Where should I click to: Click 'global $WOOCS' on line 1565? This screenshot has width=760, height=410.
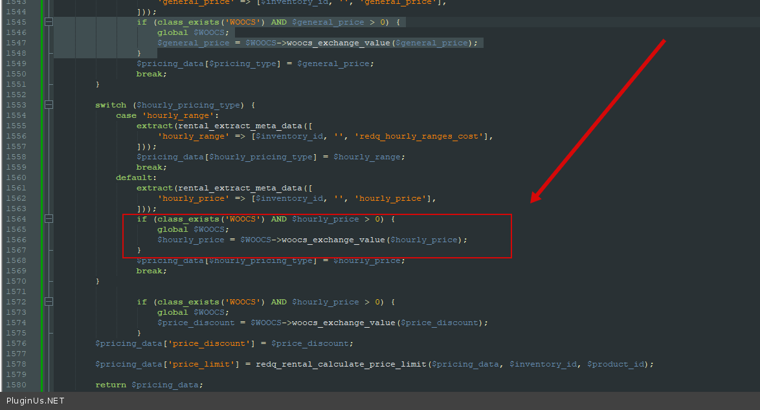pos(193,229)
